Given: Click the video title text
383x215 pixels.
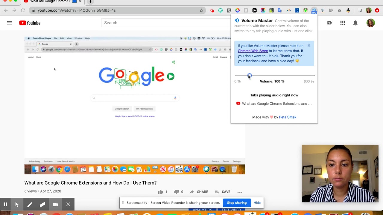Looking at the screenshot, I should [90, 183].
